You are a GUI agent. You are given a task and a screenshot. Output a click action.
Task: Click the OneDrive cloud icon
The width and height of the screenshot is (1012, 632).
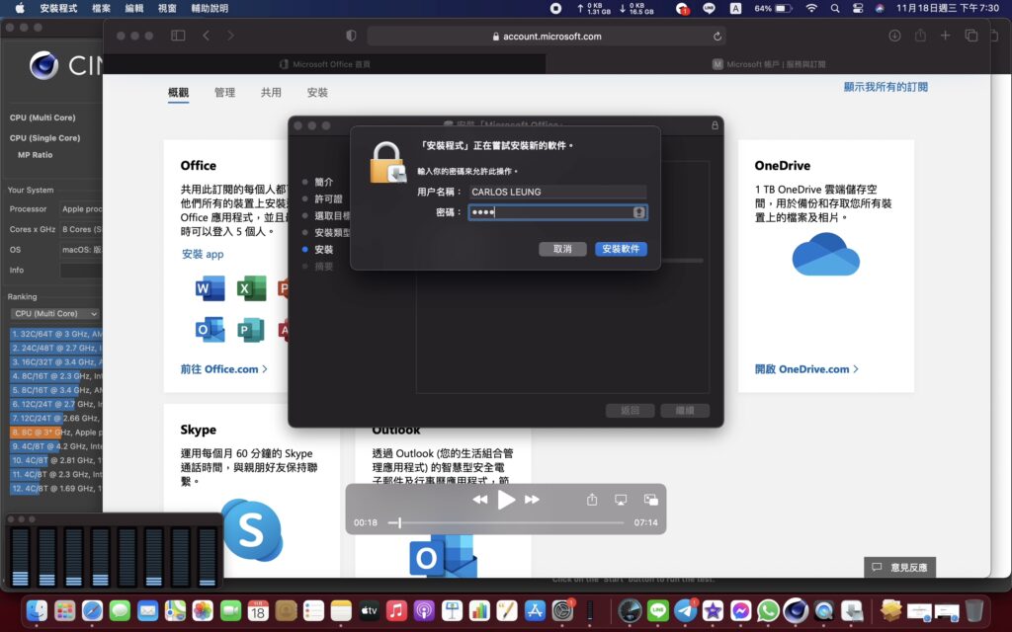click(825, 254)
